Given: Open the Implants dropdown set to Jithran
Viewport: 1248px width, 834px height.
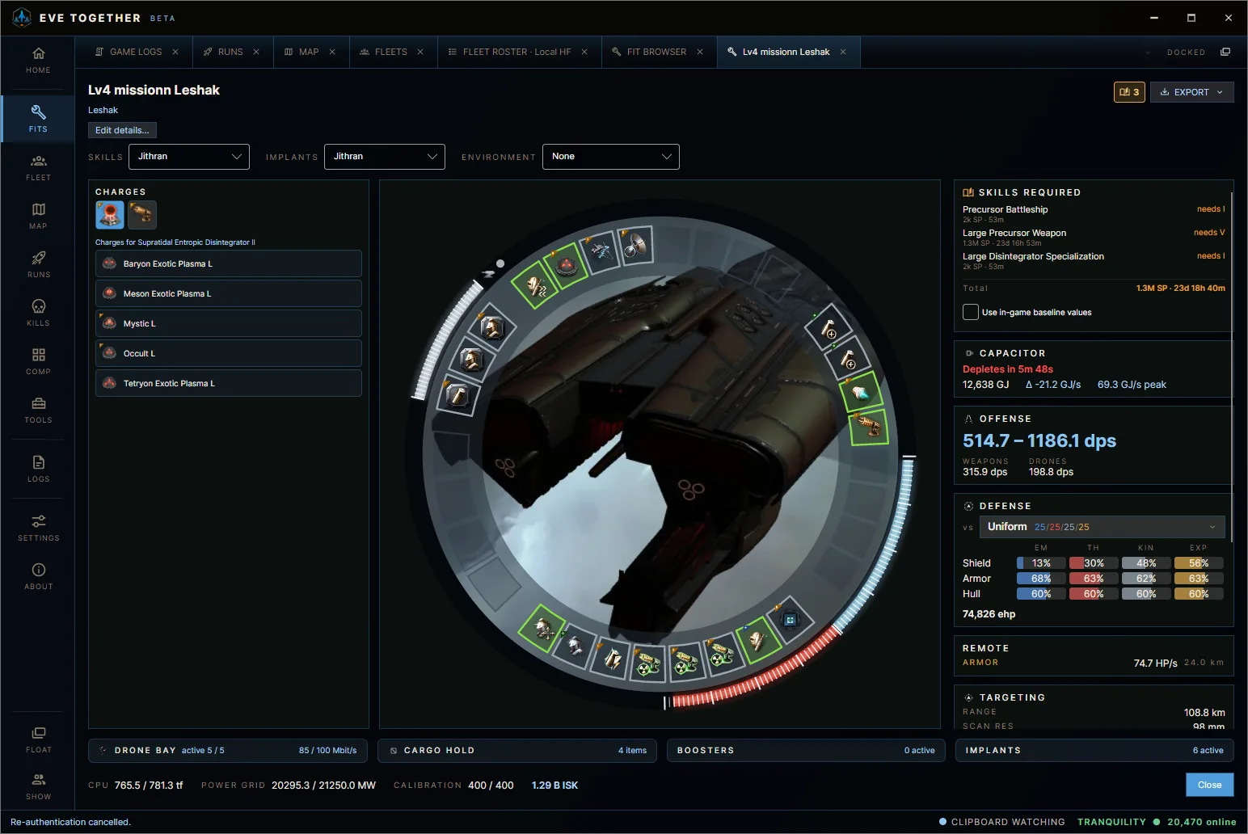Looking at the screenshot, I should [x=385, y=157].
